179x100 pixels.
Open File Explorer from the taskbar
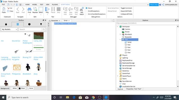click(67, 97)
